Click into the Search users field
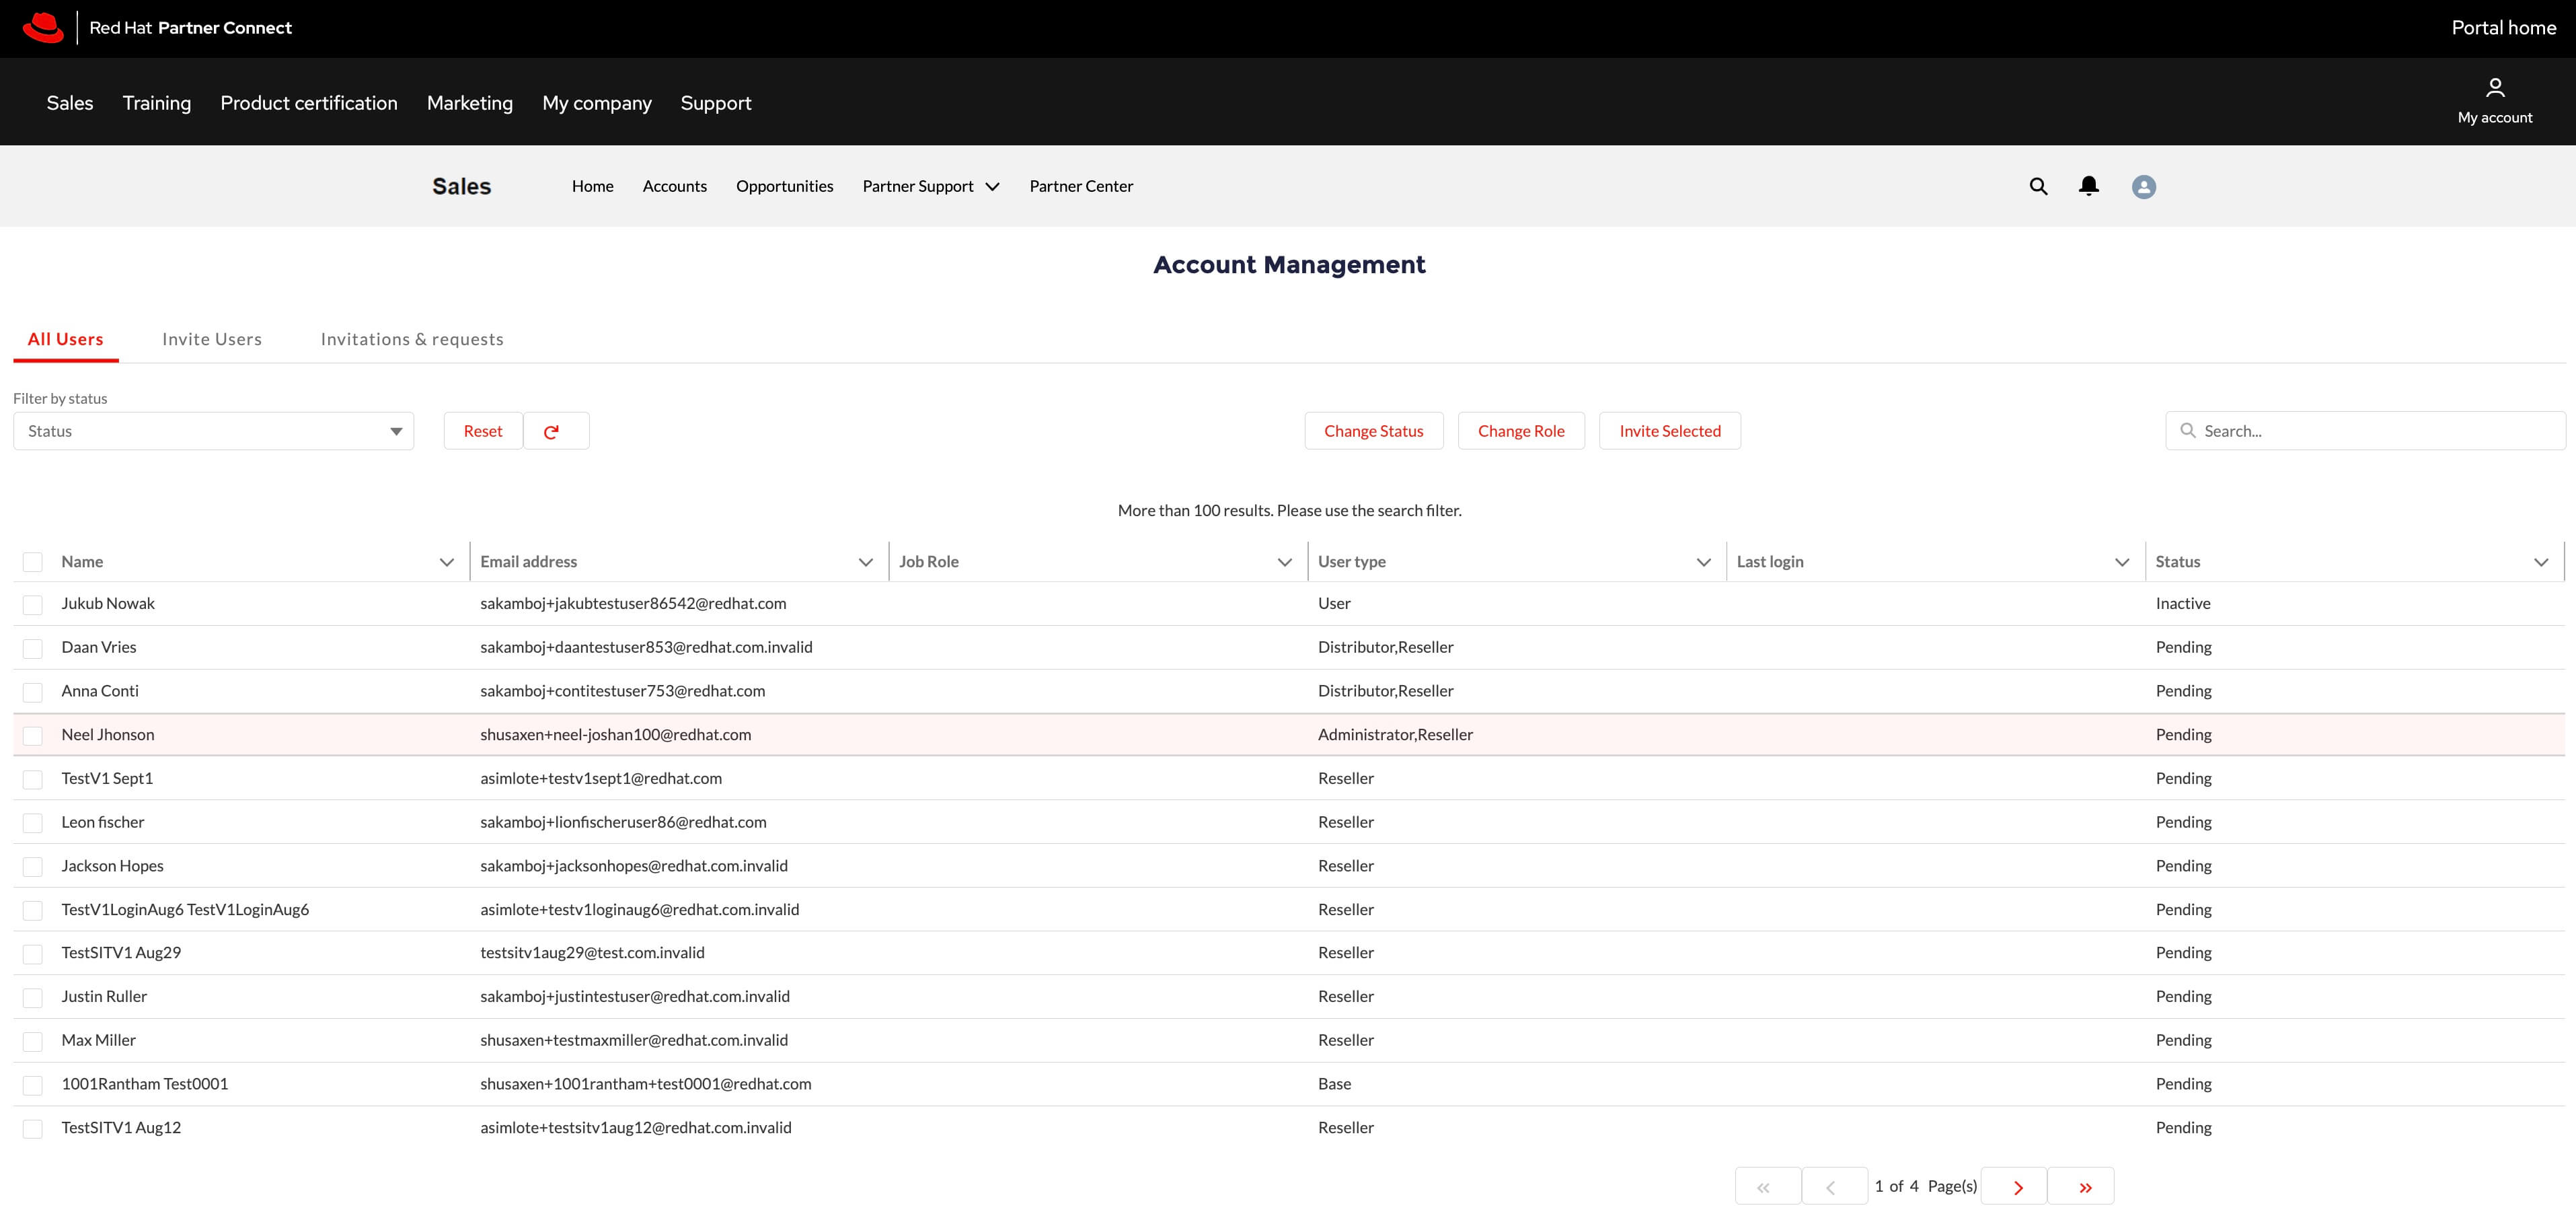 pos(2375,431)
